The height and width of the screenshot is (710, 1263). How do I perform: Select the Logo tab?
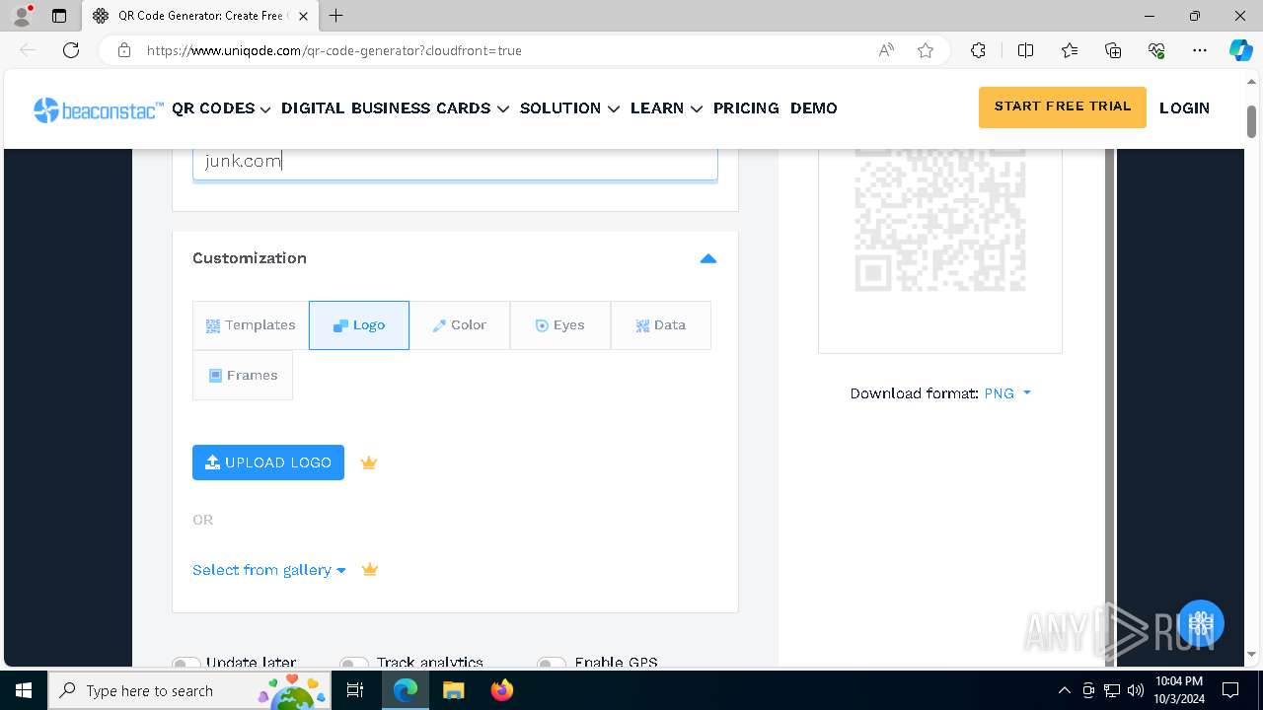[359, 325]
